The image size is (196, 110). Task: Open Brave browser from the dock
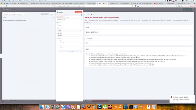coord(73,107)
